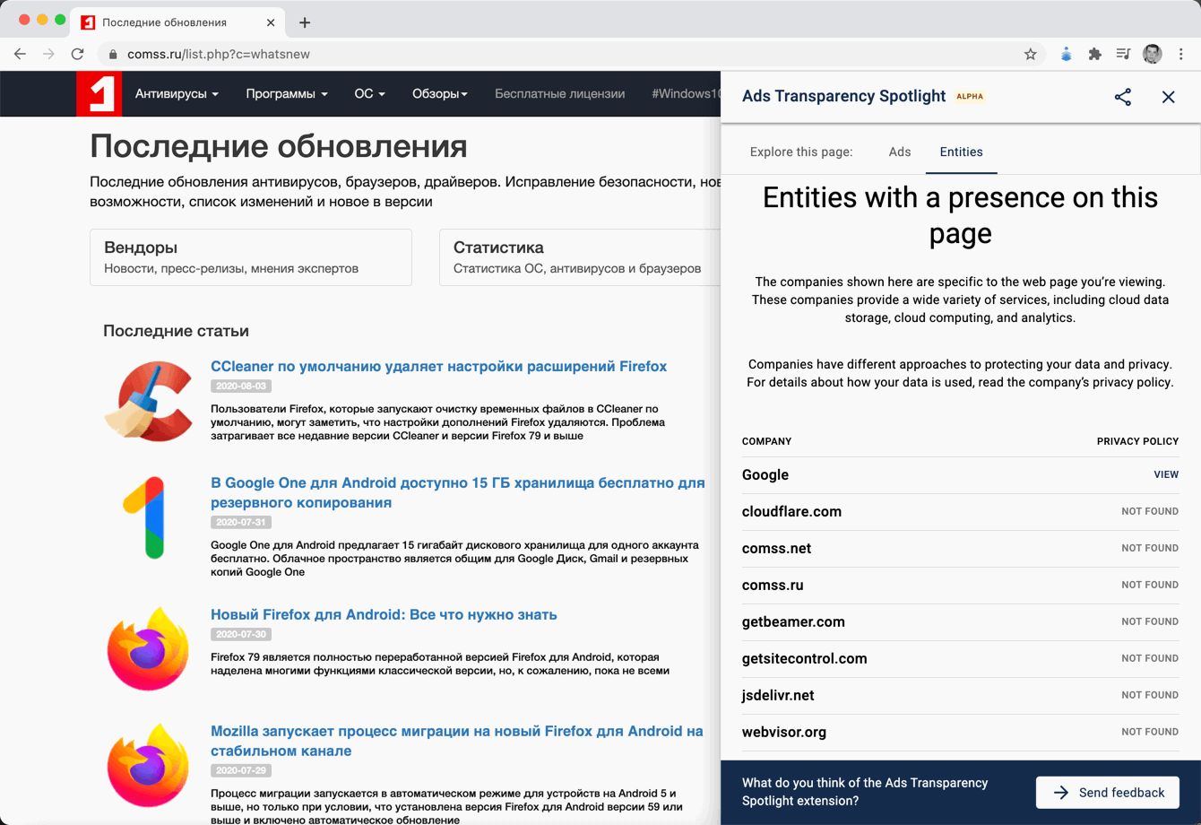This screenshot has height=825, width=1201.
Task: Open the Программы dropdown menu
Action: tap(284, 93)
